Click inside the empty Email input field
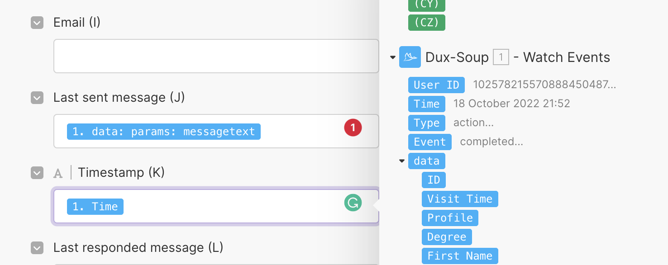668x265 pixels. pos(215,56)
